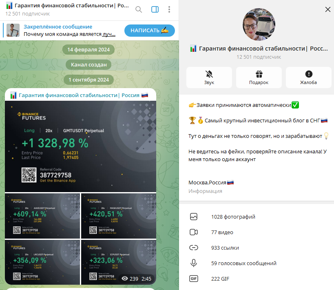Open the channel profile avatar photo
Image resolution: width=334 pixels, height=290 pixels.
point(259,24)
